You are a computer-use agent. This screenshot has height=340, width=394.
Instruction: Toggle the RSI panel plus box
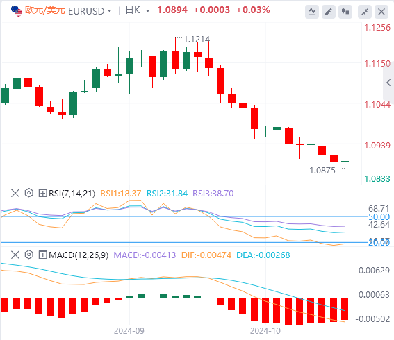[x=42, y=193]
